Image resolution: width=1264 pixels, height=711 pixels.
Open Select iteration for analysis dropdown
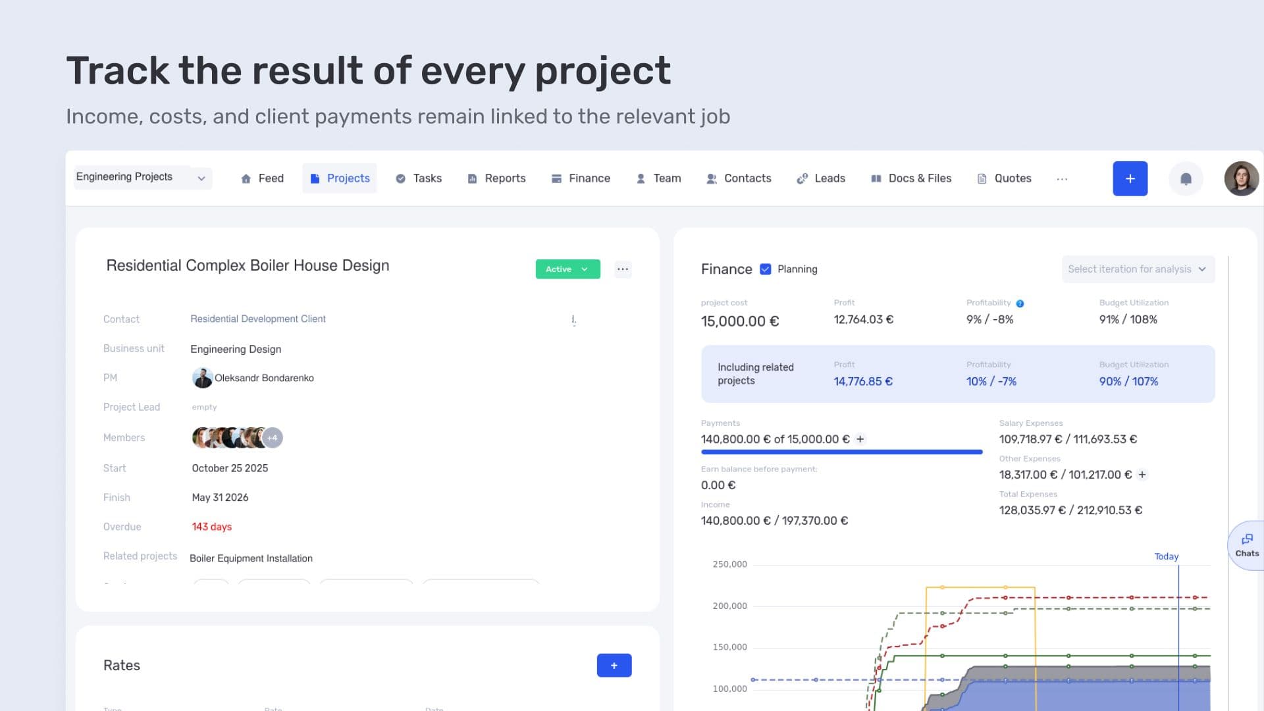click(1138, 269)
